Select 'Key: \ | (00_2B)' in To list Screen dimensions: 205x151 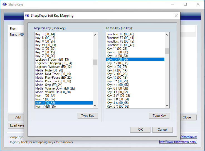coord(135,74)
